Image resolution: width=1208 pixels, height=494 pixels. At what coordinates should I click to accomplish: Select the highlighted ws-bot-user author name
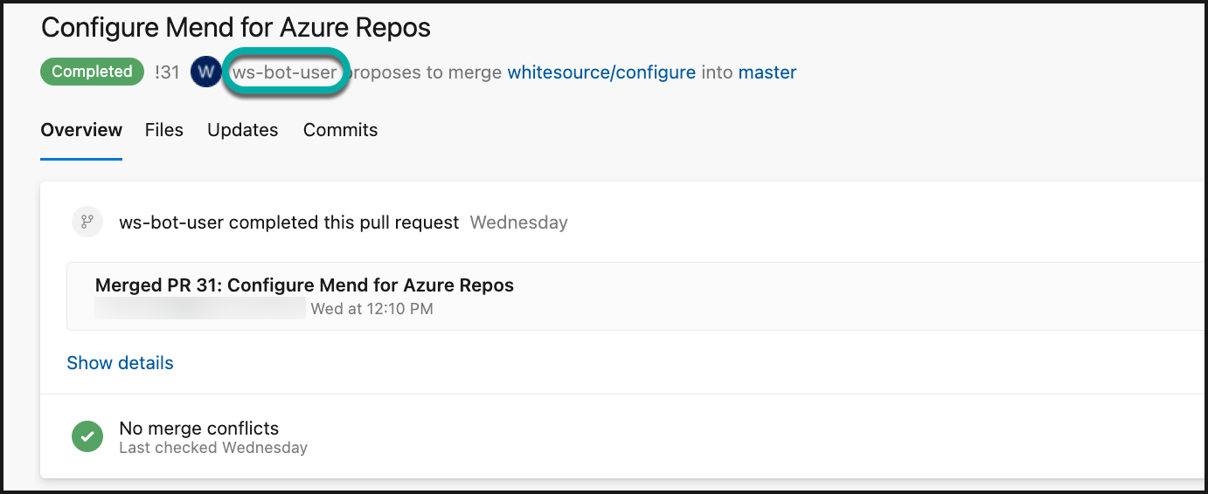[284, 72]
